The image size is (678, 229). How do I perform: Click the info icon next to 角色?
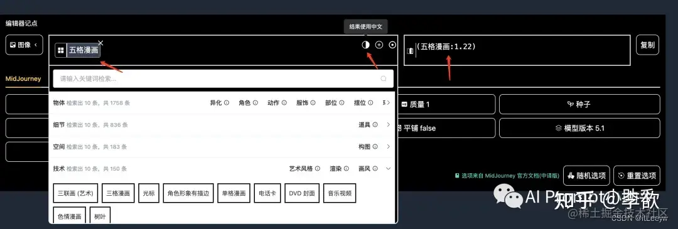[255, 103]
